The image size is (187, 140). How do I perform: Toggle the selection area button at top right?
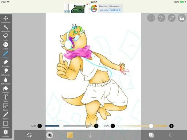click(x=151, y=18)
